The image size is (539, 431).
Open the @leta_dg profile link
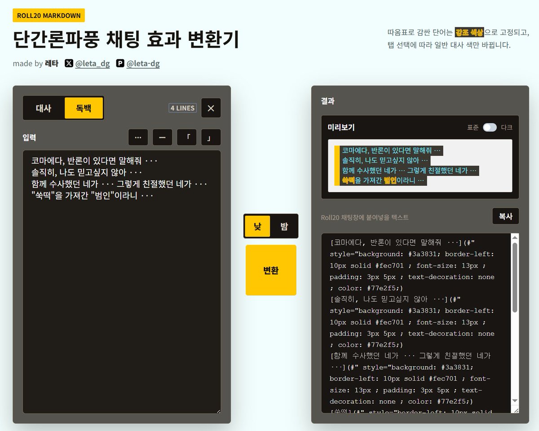pos(93,63)
